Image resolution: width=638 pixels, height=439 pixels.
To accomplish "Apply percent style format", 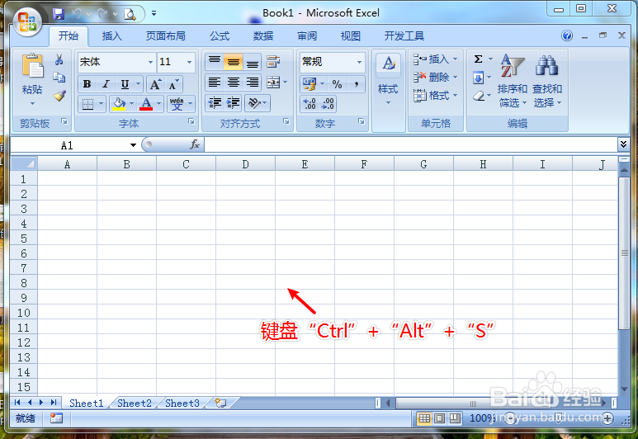I will click(337, 84).
